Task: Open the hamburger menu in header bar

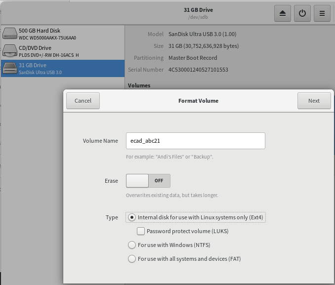Action: point(322,14)
